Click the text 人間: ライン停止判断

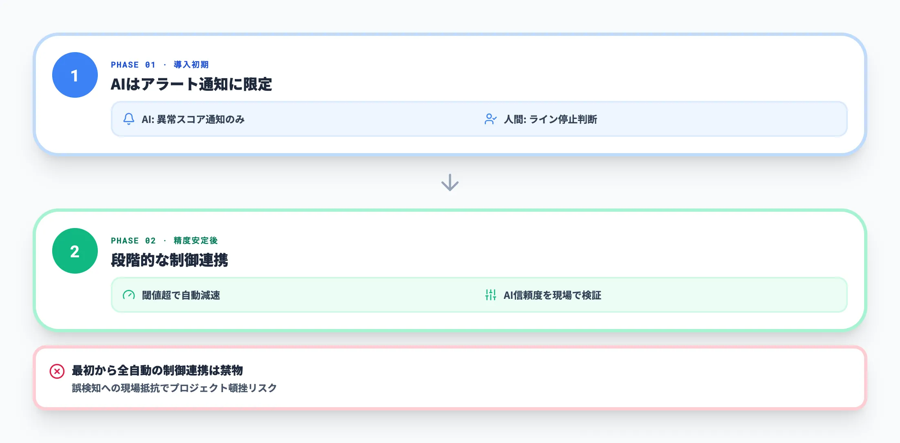(550, 119)
